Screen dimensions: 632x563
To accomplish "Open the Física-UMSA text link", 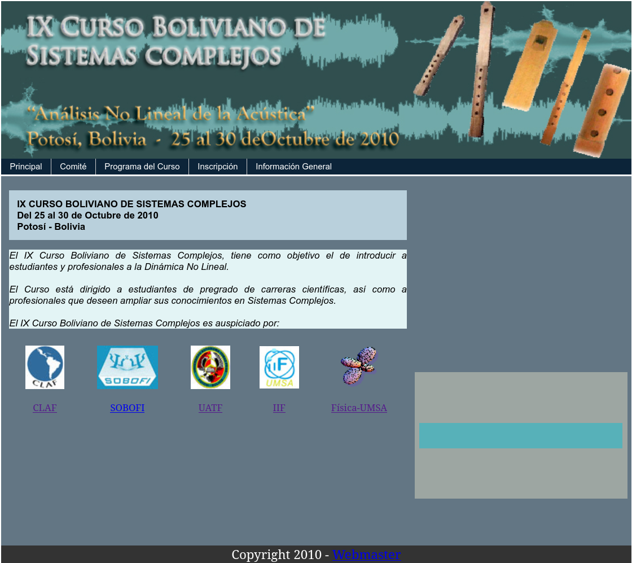I will coord(359,408).
